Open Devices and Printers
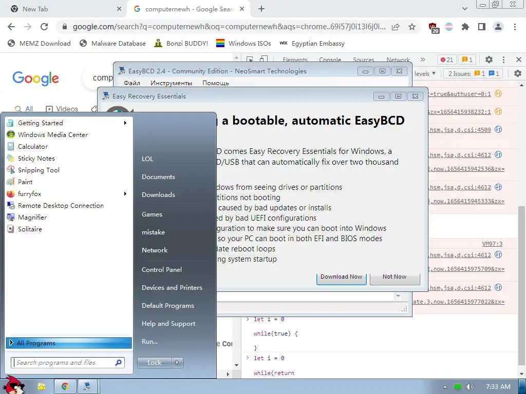Image resolution: width=526 pixels, height=394 pixels. point(172,287)
